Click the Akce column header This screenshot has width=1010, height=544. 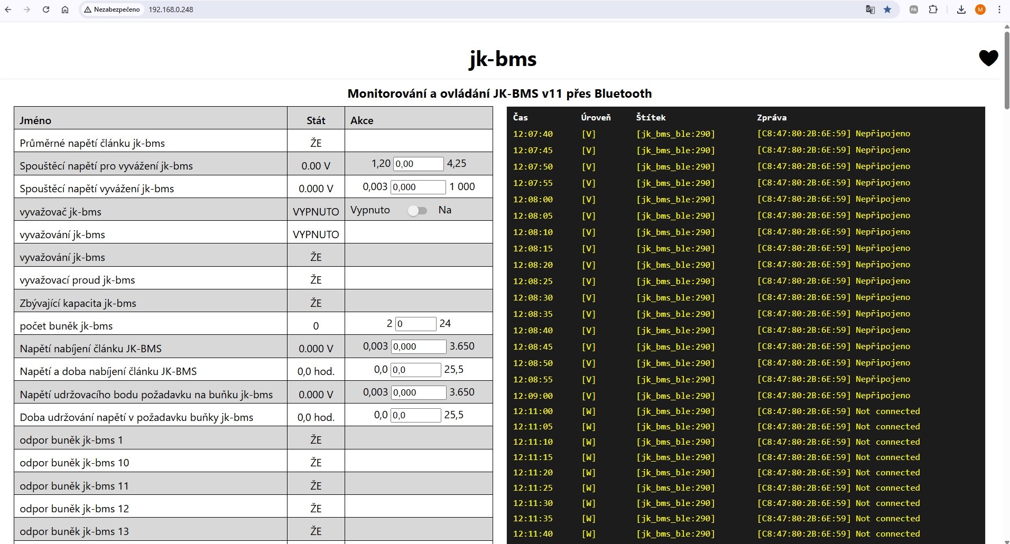pyautogui.click(x=362, y=120)
